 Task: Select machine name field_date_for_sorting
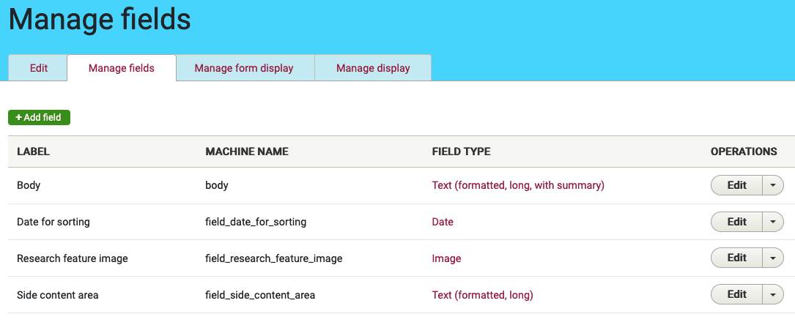pyautogui.click(x=256, y=222)
